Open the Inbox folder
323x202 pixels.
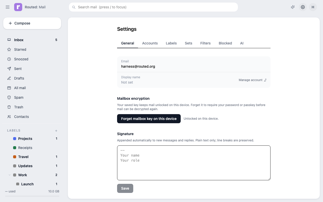(32, 40)
